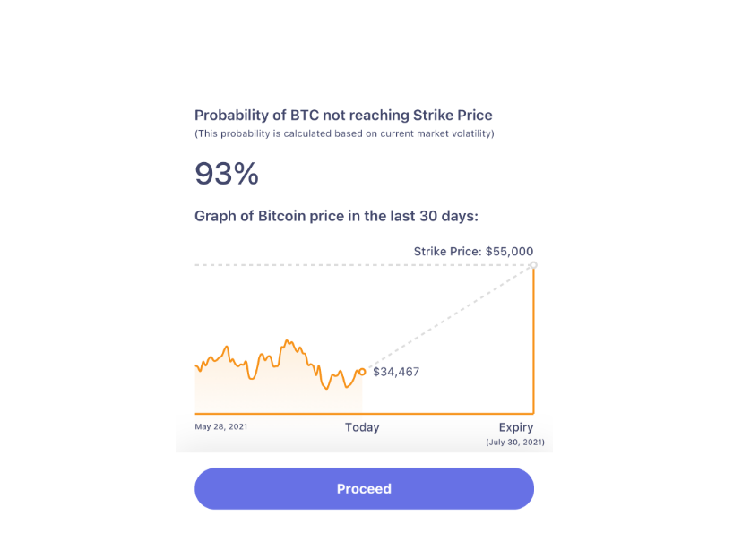Click the shaded area under price chart
The image size is (742, 550).
278,392
